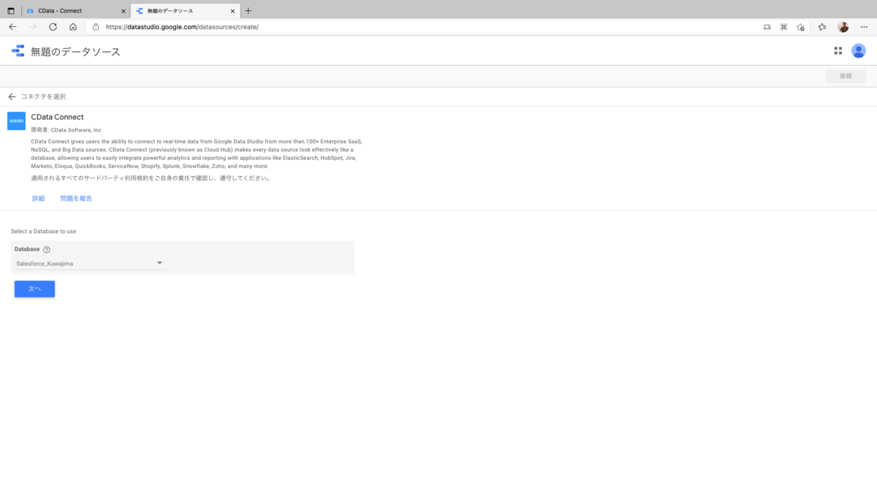Open the QR code generator icon

pyautogui.click(x=783, y=27)
